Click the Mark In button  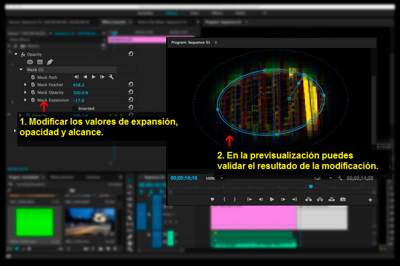[x=224, y=199]
